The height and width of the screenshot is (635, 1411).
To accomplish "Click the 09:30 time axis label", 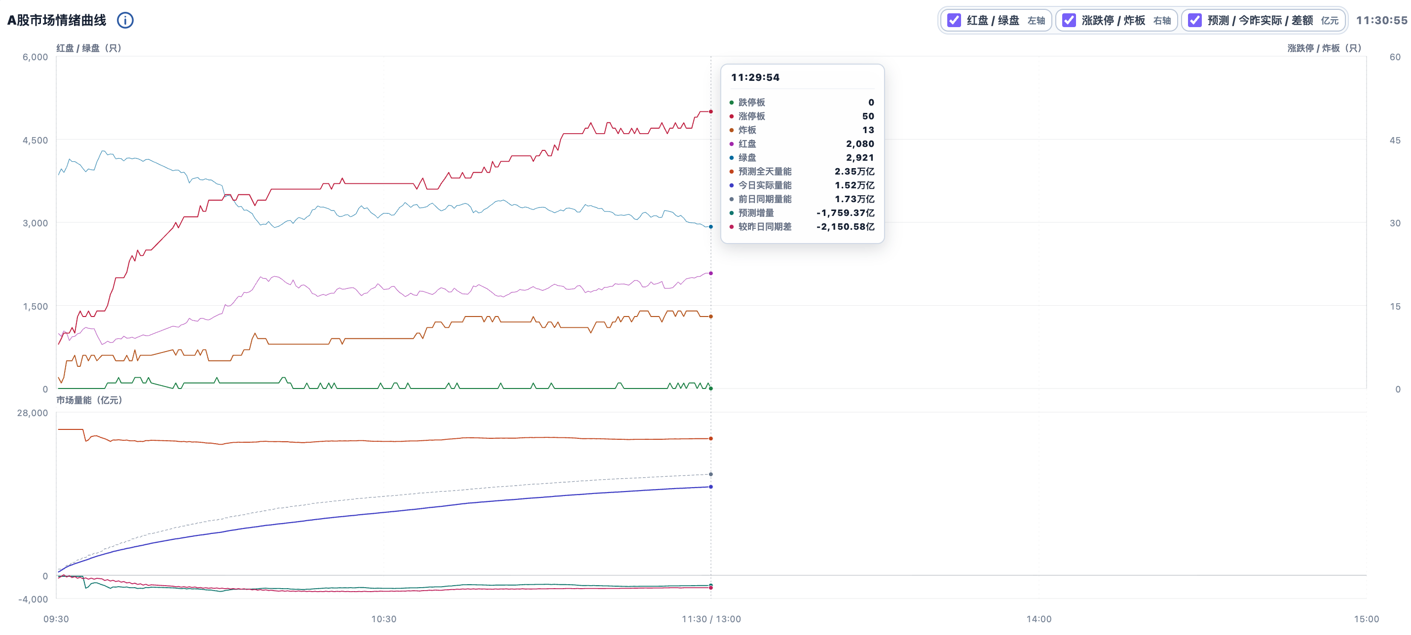I will (56, 619).
